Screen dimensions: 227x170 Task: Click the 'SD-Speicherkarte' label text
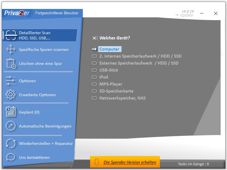tap(116, 91)
